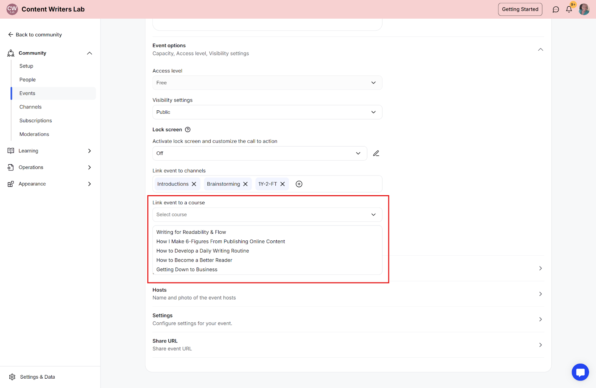This screenshot has height=388, width=596.
Task: Open Channels in the sidebar
Action: point(31,107)
